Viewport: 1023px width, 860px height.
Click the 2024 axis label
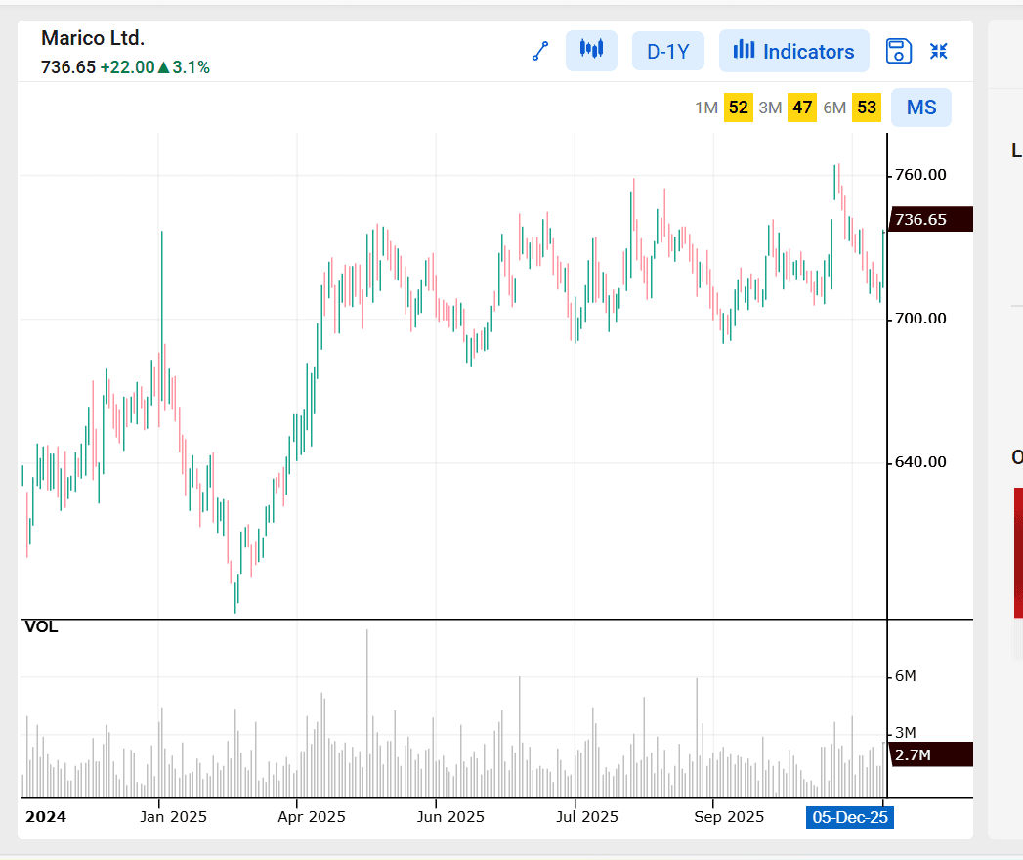[x=46, y=817]
